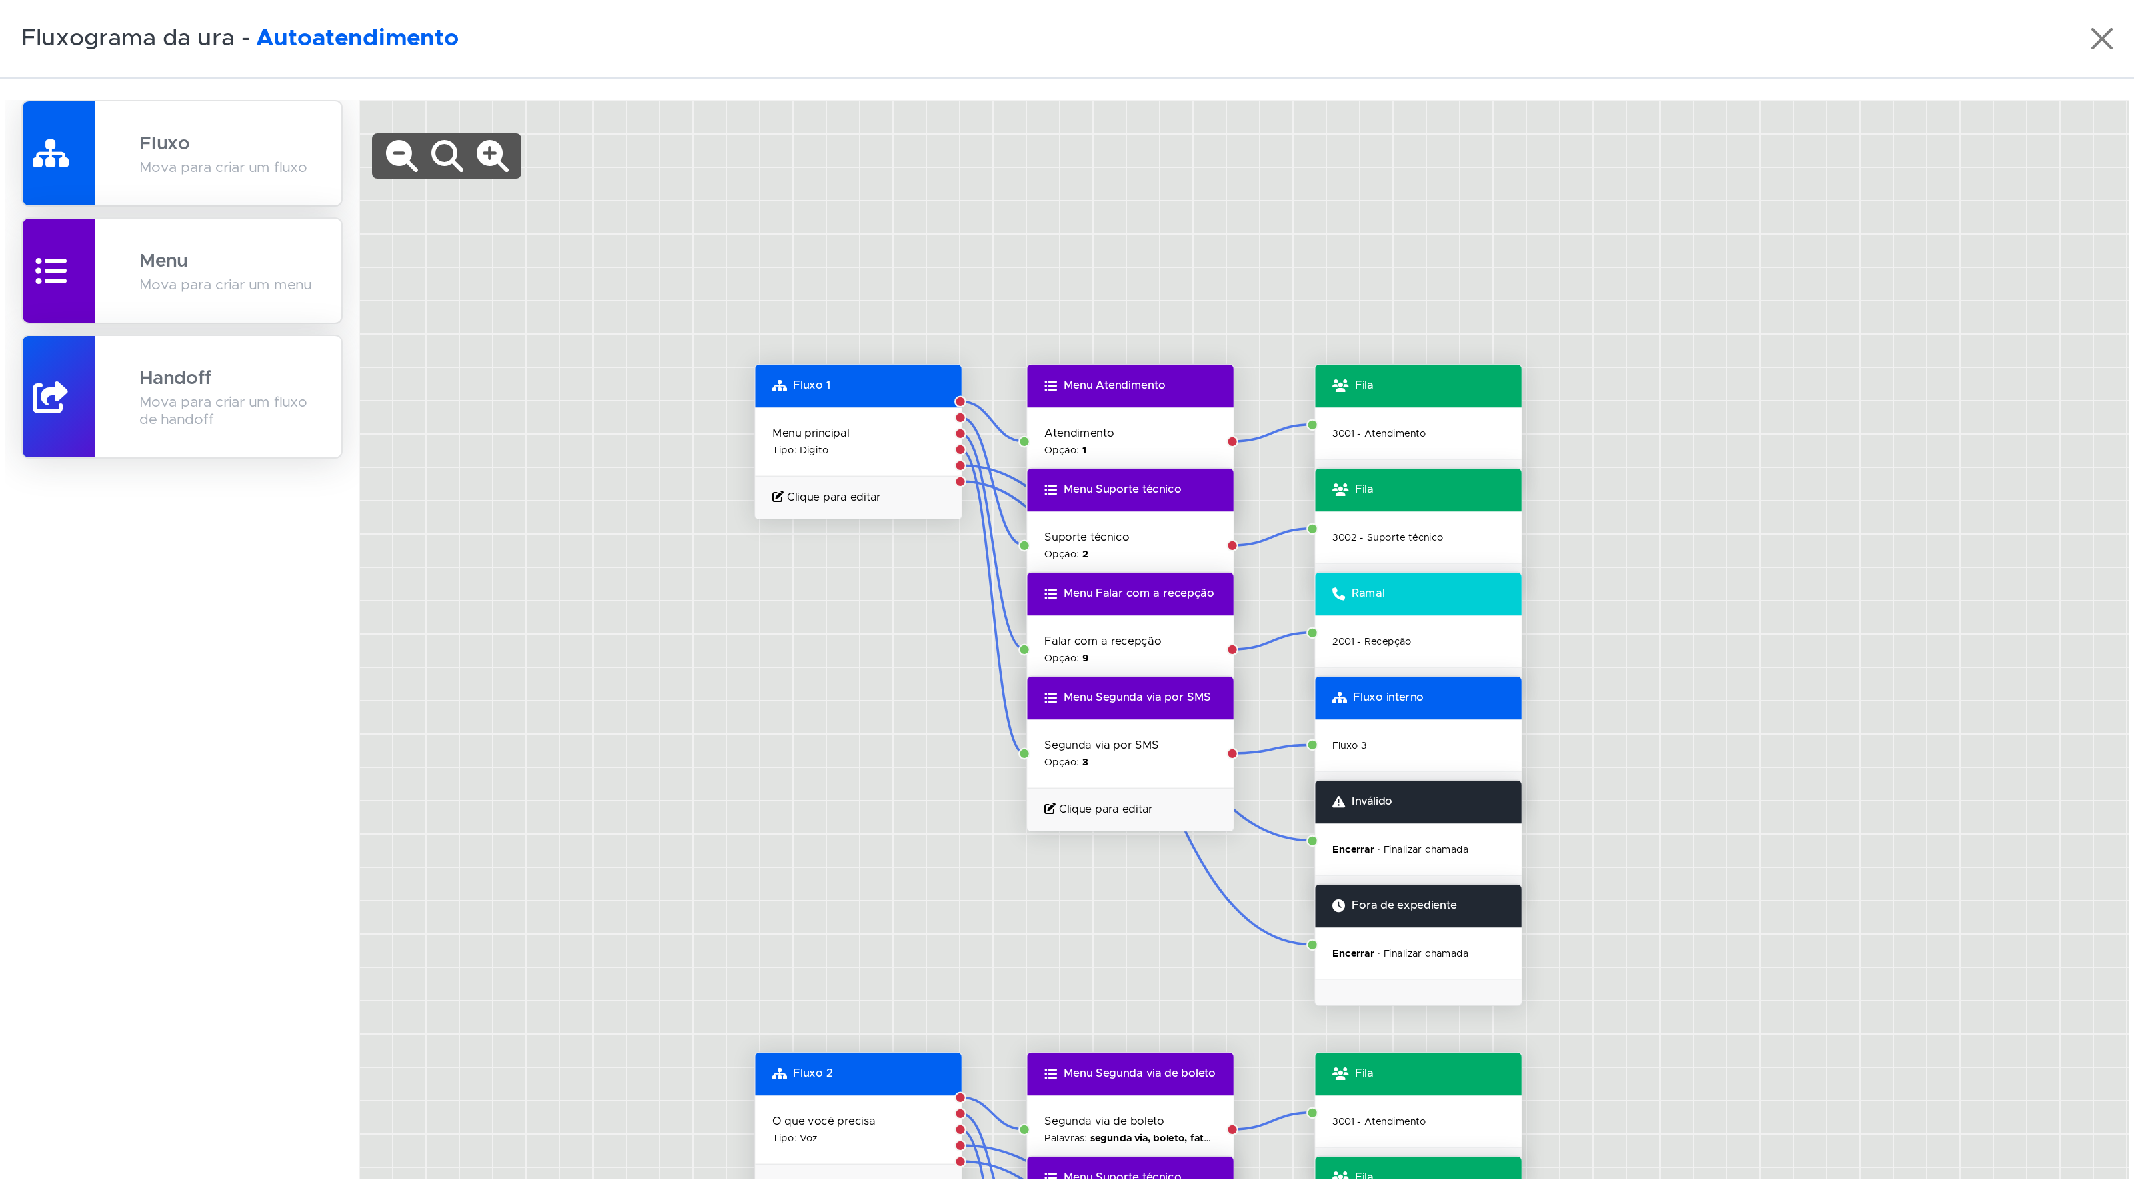
Task: Click the Menu Segunda via por SMS icon
Action: click(x=1050, y=697)
